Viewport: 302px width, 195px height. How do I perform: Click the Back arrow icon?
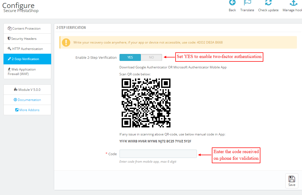coord(232,3)
